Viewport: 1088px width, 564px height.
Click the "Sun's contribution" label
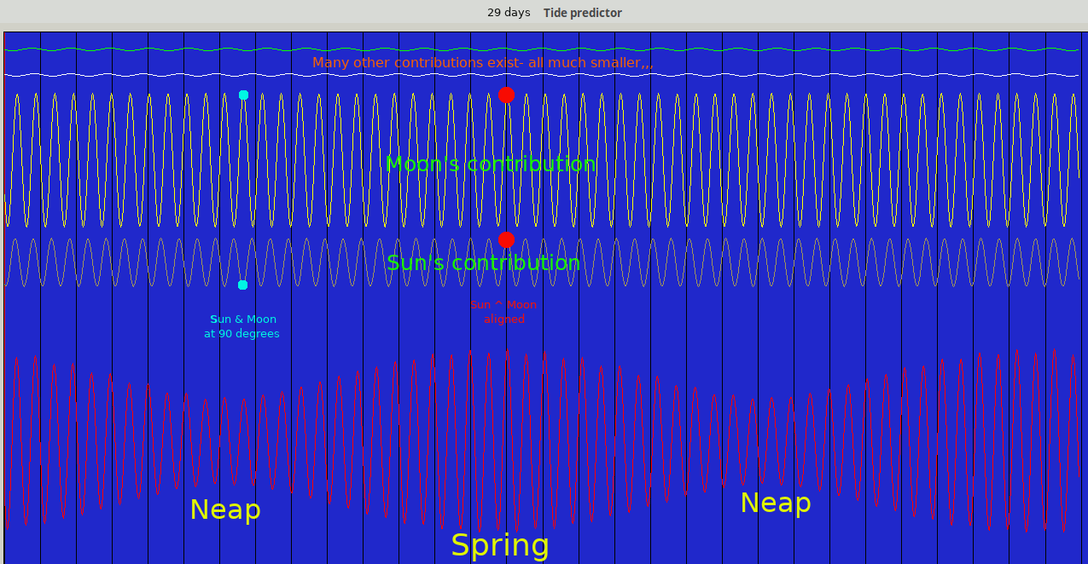[x=483, y=262]
